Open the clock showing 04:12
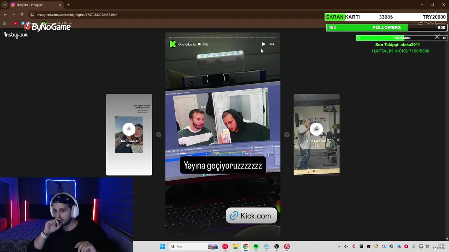 tap(438, 246)
